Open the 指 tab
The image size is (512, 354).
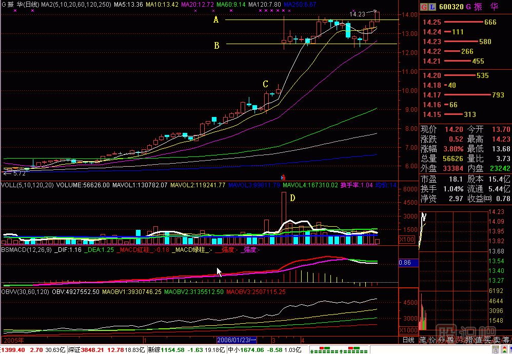469,340
